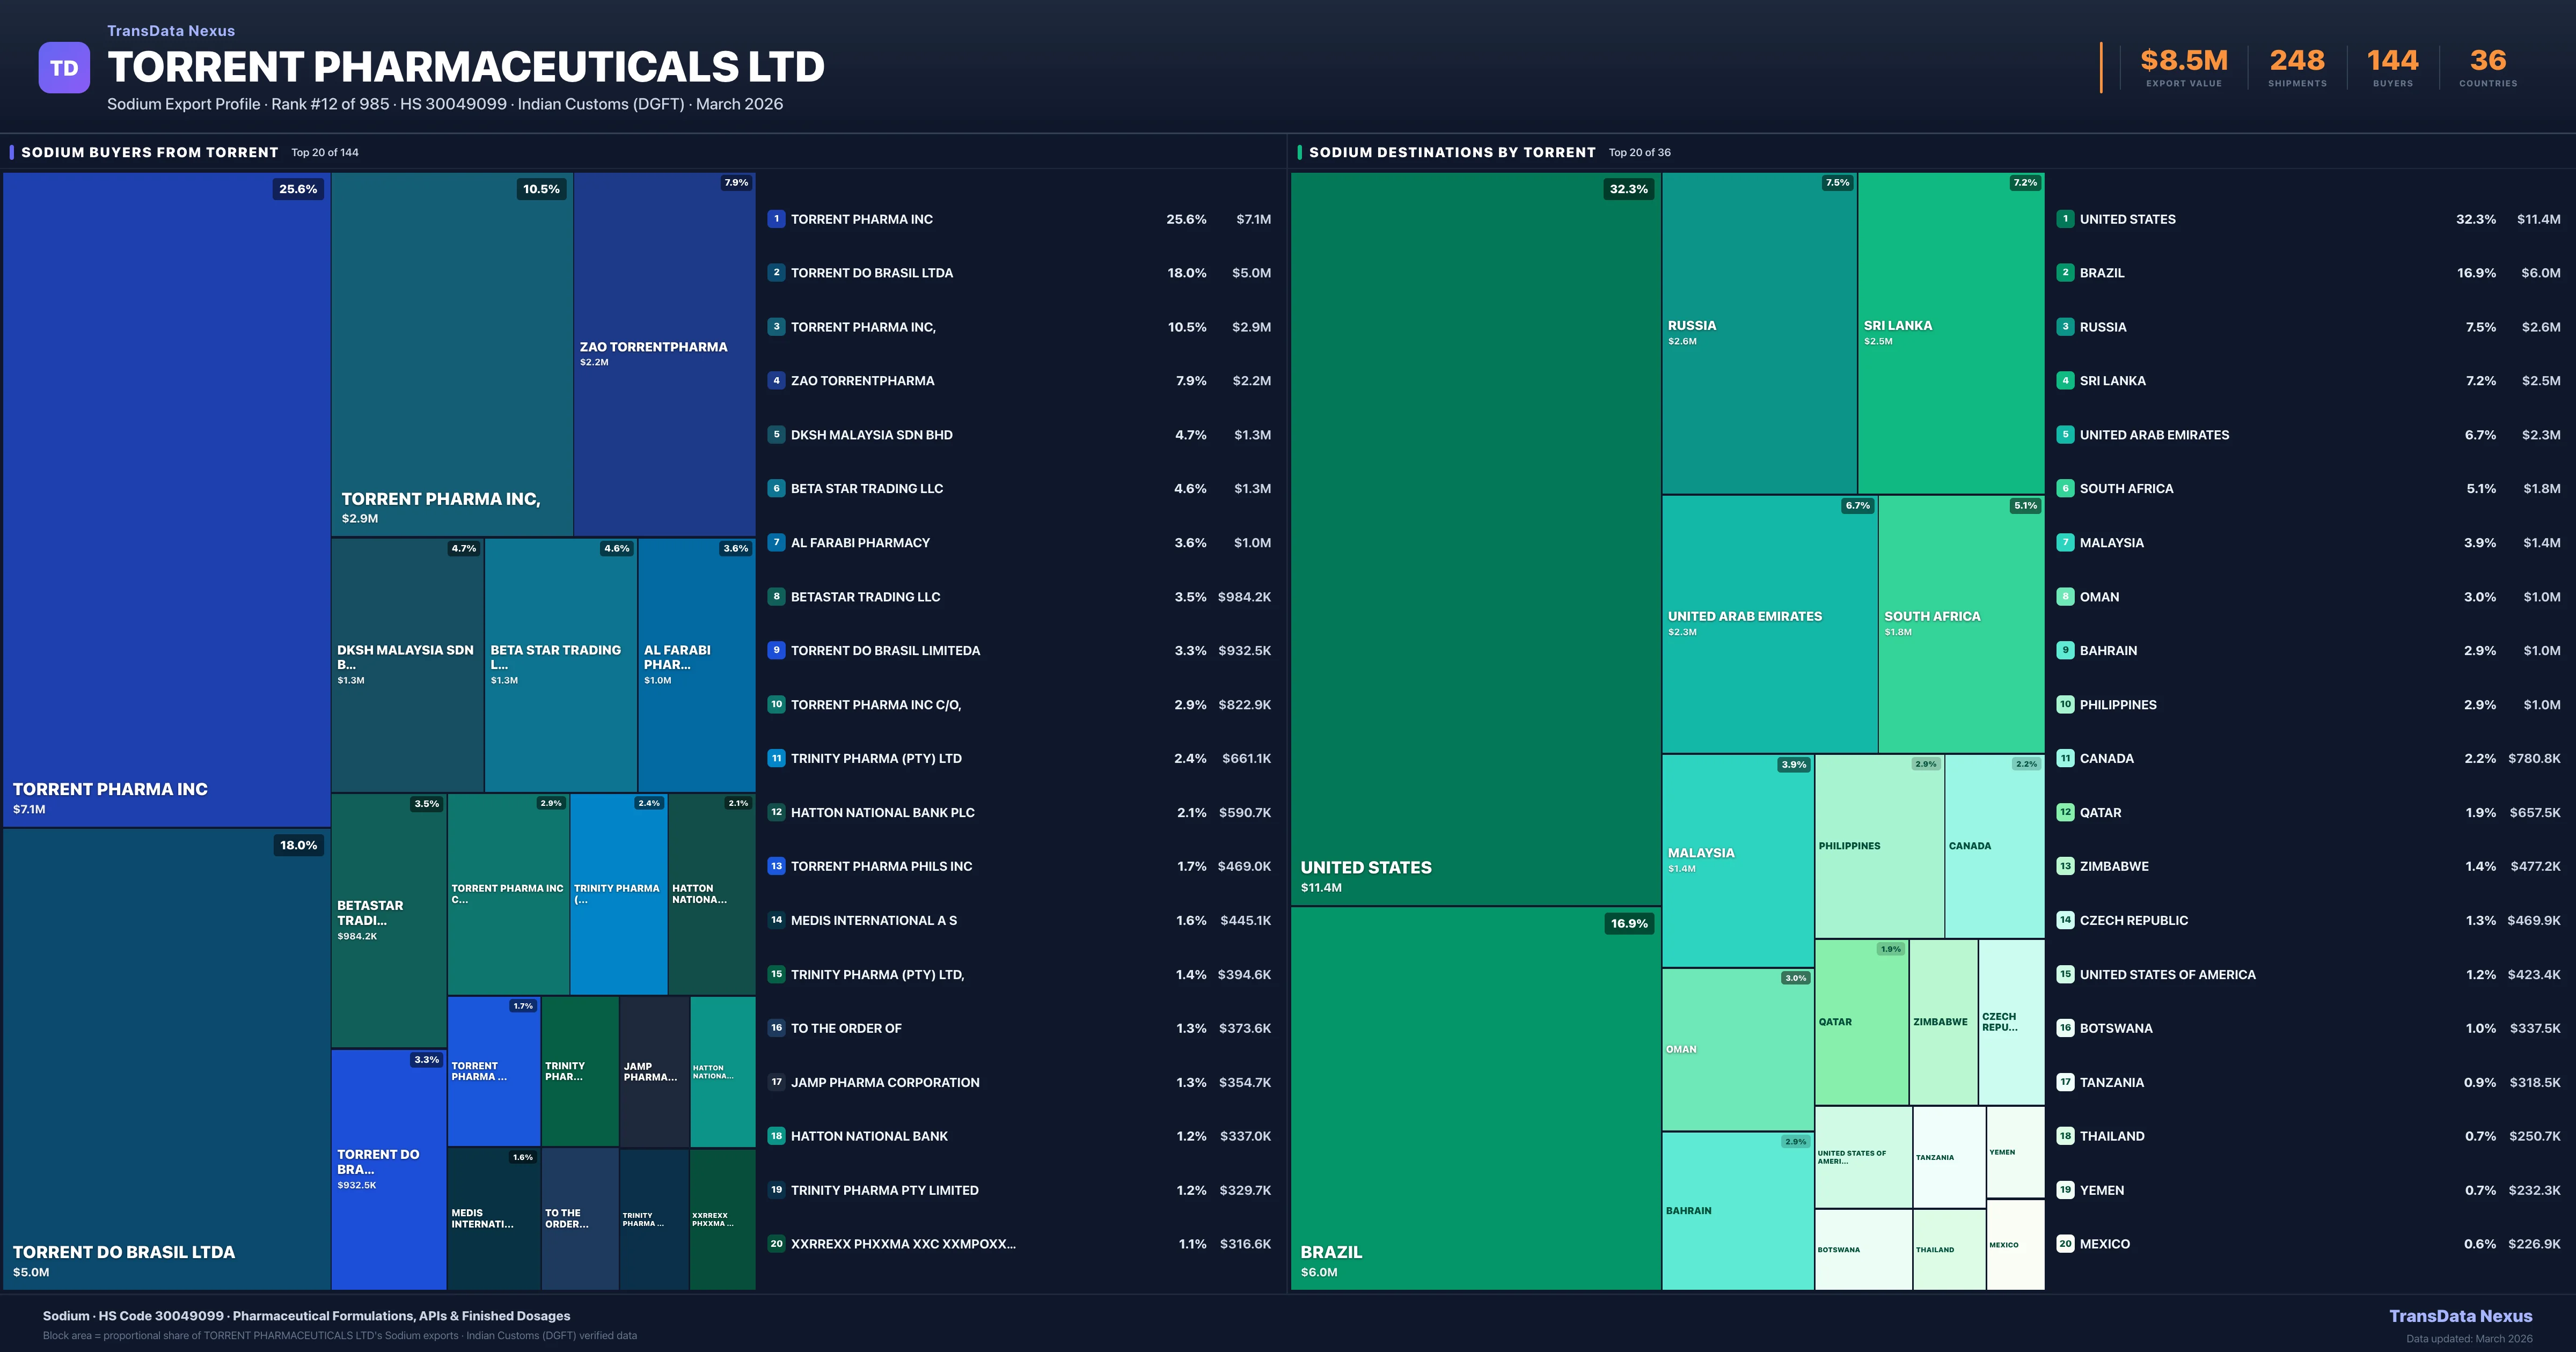
Task: Click the badge next to QATAR destination row
Action: pyautogui.click(x=2065, y=812)
